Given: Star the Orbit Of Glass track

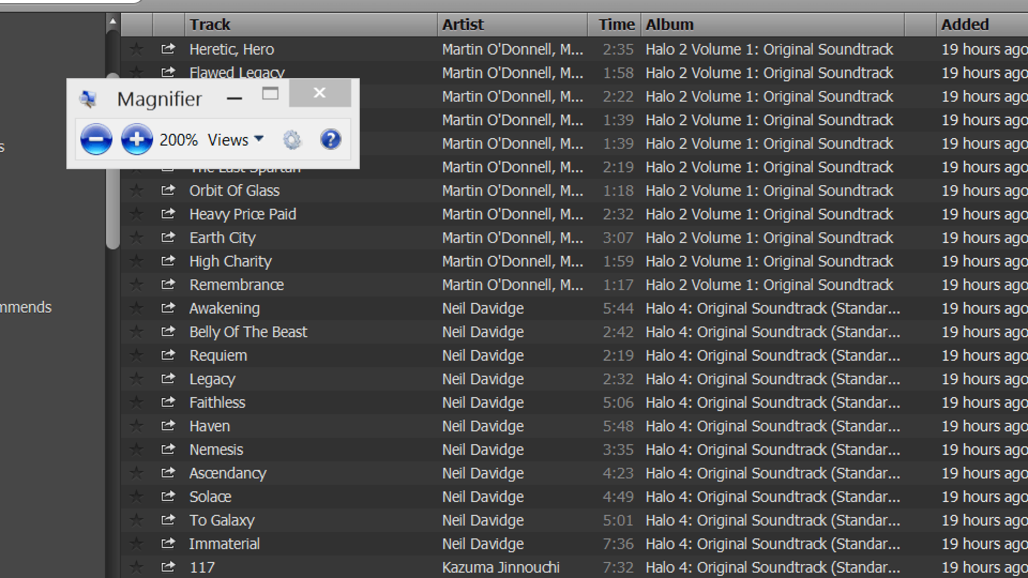Looking at the screenshot, I should click(x=137, y=191).
